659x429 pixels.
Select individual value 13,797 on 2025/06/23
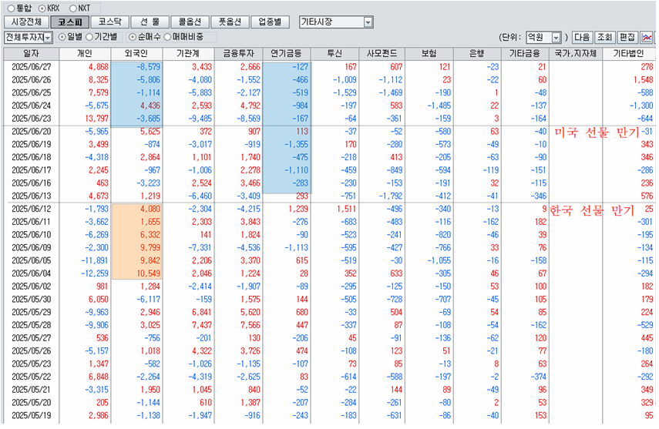pos(96,119)
